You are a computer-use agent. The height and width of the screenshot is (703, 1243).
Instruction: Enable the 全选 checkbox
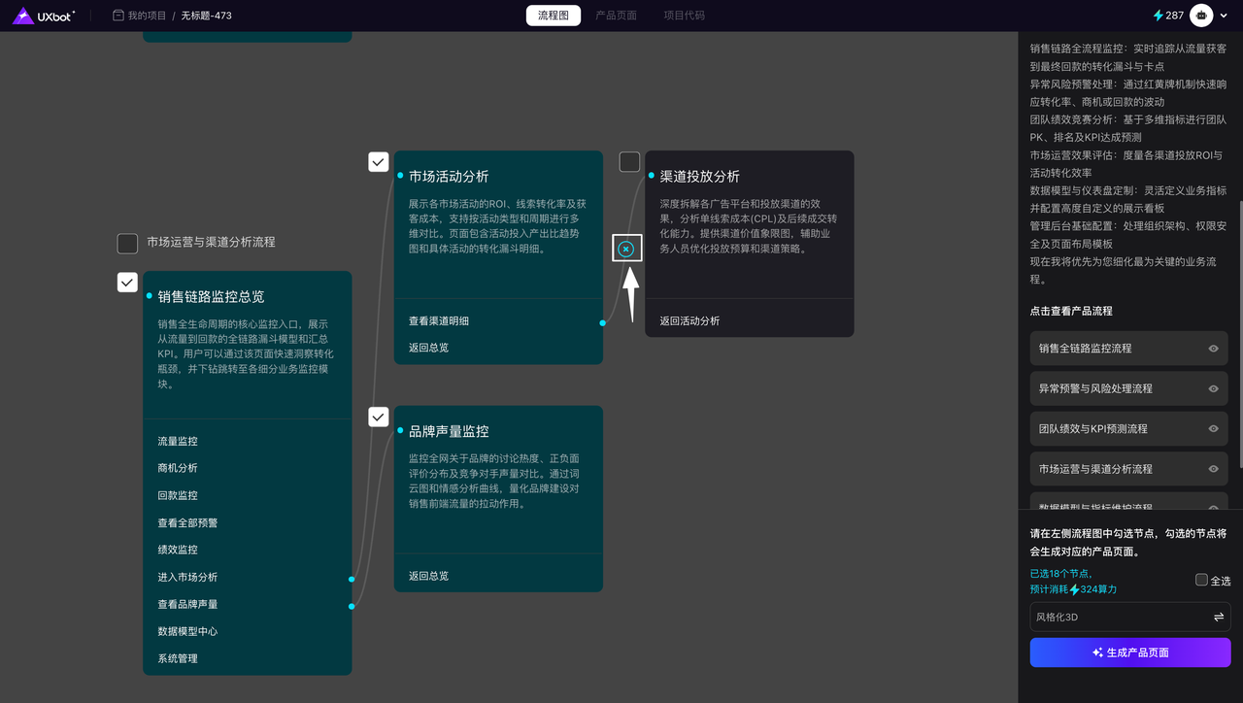[x=1201, y=580]
